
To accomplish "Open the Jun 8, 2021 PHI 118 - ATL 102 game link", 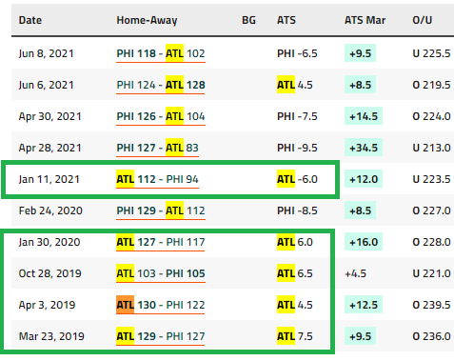I will pos(161,53).
